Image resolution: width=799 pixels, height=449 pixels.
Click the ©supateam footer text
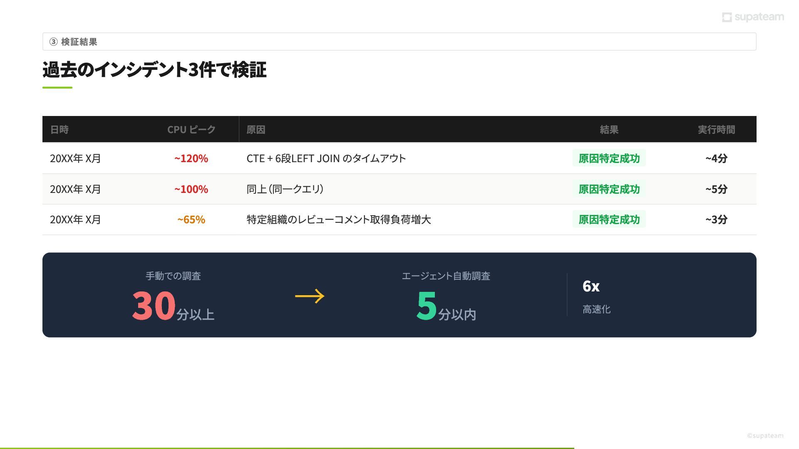[x=765, y=435]
